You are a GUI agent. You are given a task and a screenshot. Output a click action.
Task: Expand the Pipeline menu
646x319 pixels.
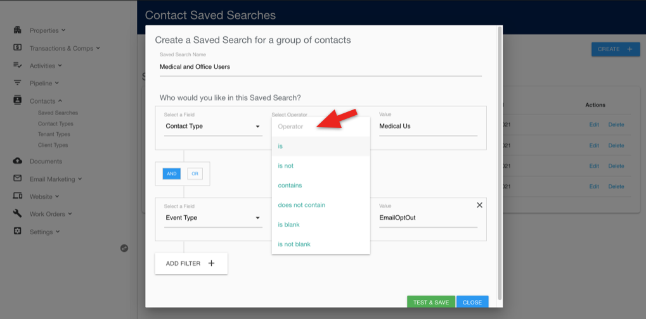[57, 83]
